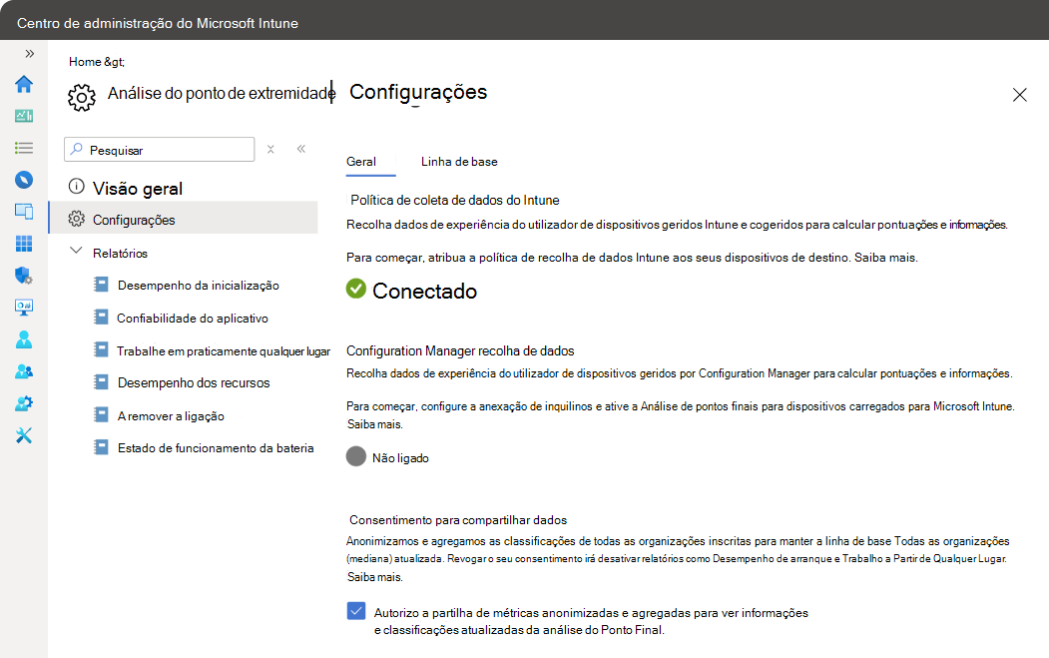Image resolution: width=1049 pixels, height=658 pixels.
Task: Click the Consentimento para compartilhar dados heading
Action: click(457, 520)
